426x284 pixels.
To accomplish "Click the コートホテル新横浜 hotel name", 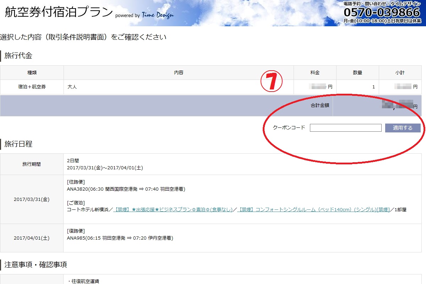I will coord(88,209).
